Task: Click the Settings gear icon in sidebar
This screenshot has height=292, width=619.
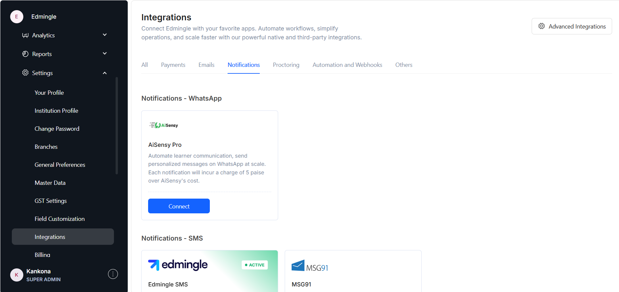Action: (x=25, y=72)
